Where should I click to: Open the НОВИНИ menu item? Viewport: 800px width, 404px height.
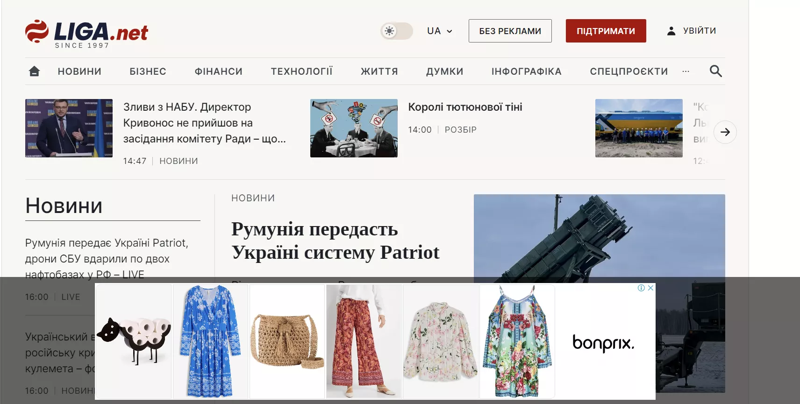[79, 71]
